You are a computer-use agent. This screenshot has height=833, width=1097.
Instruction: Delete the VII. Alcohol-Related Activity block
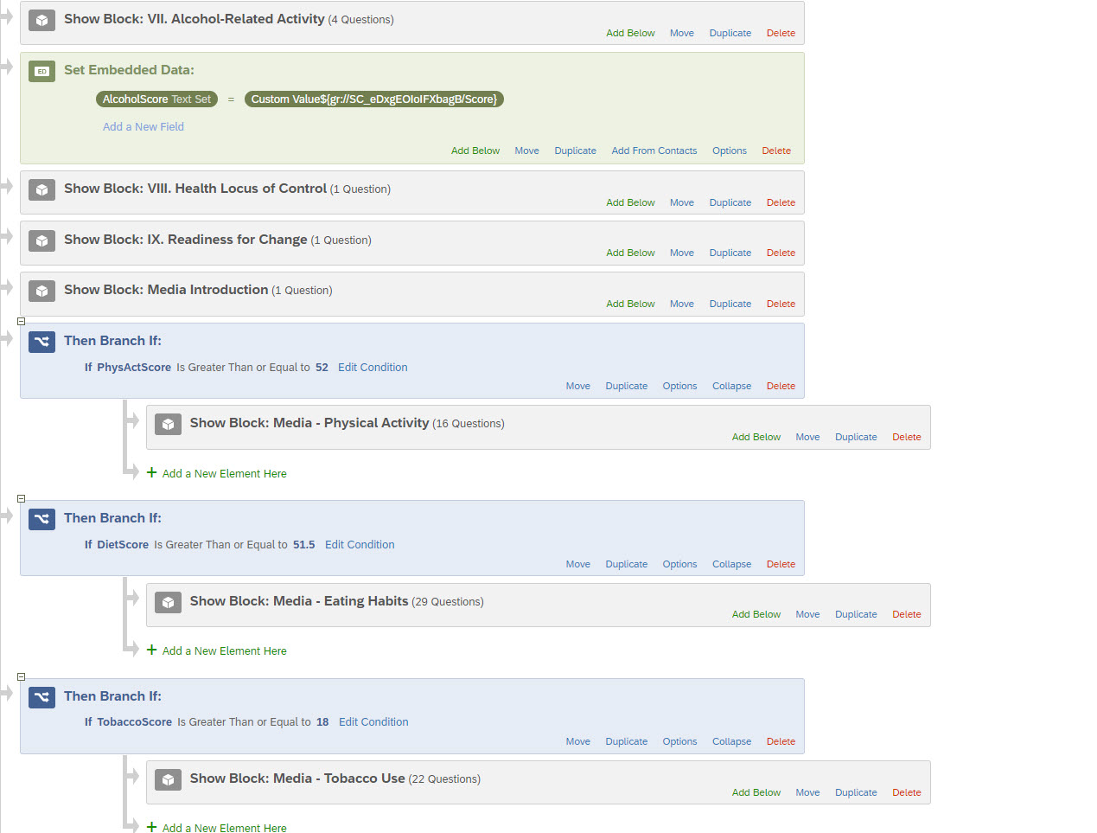781,34
